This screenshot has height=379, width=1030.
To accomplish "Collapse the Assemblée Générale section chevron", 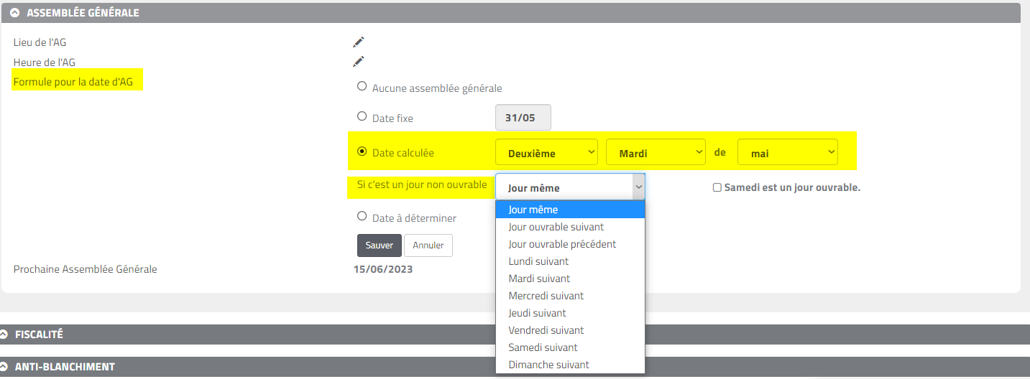I will (x=14, y=13).
